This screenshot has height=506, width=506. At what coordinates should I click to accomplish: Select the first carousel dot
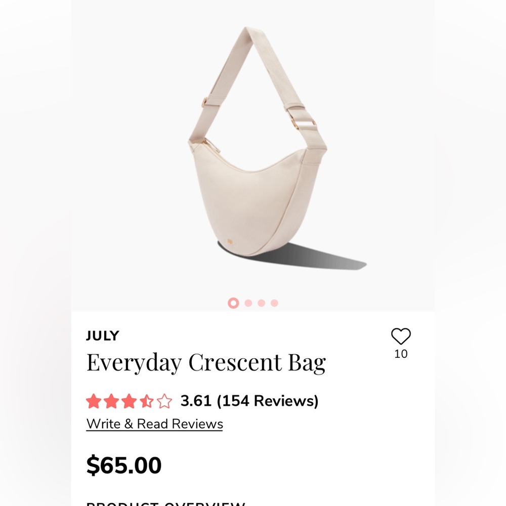coord(234,302)
